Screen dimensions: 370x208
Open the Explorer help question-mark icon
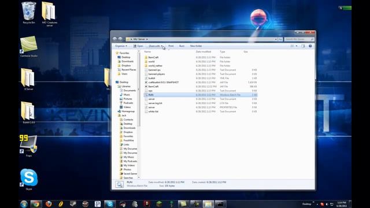point(310,46)
